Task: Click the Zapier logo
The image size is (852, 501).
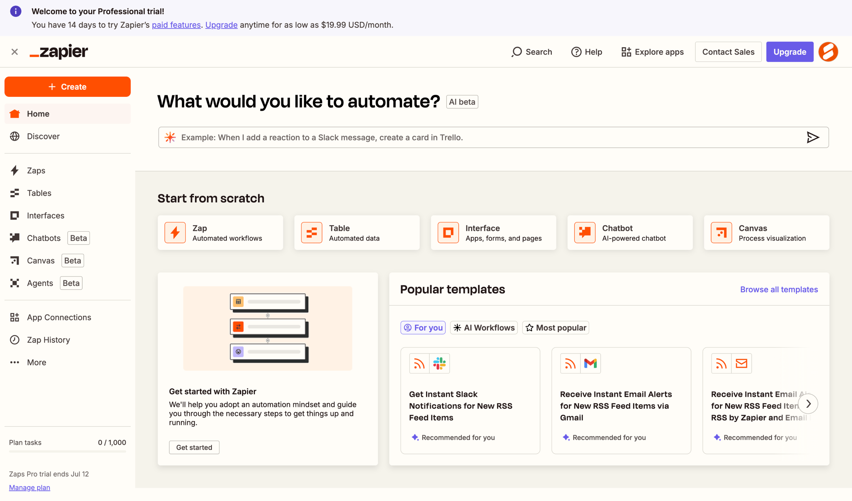Action: point(59,52)
